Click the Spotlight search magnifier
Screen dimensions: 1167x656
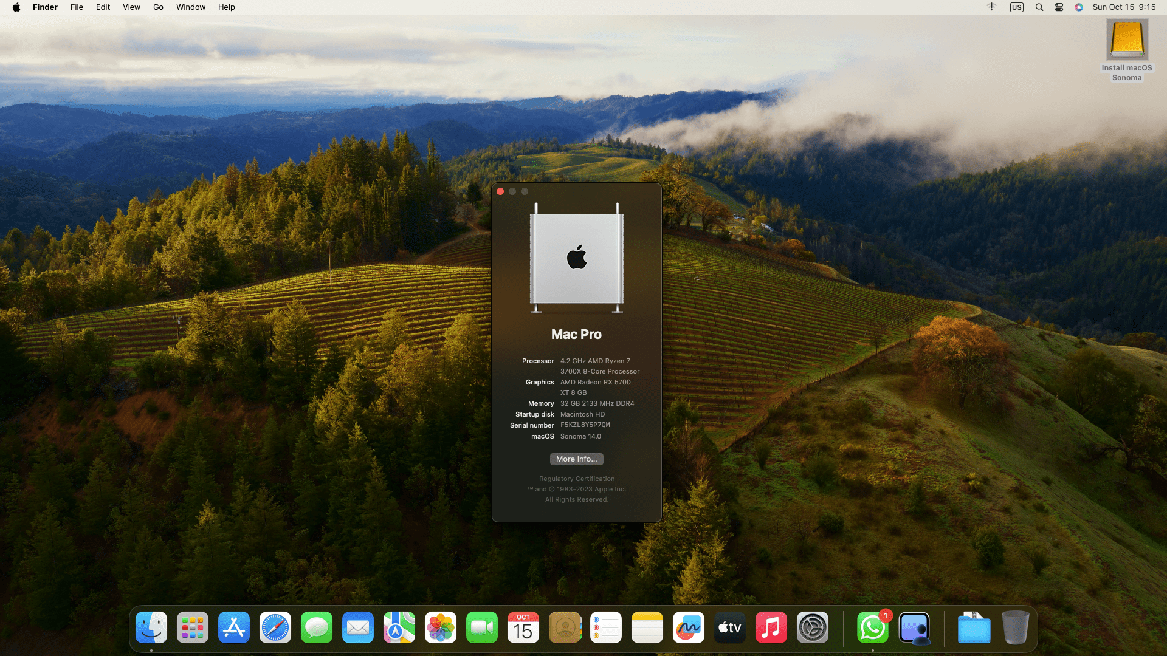(1039, 7)
